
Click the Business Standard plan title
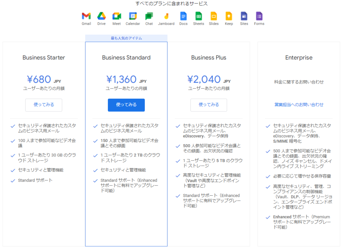click(126, 57)
